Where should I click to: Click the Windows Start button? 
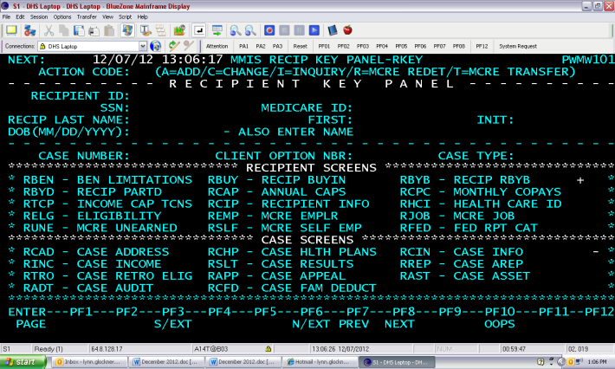pos(23,362)
